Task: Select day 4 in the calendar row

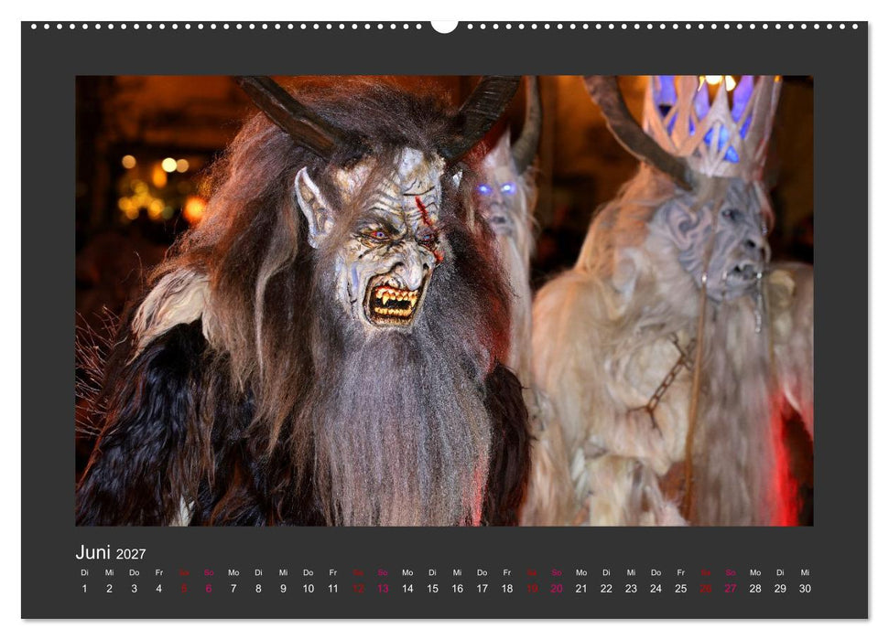Action: (158, 589)
